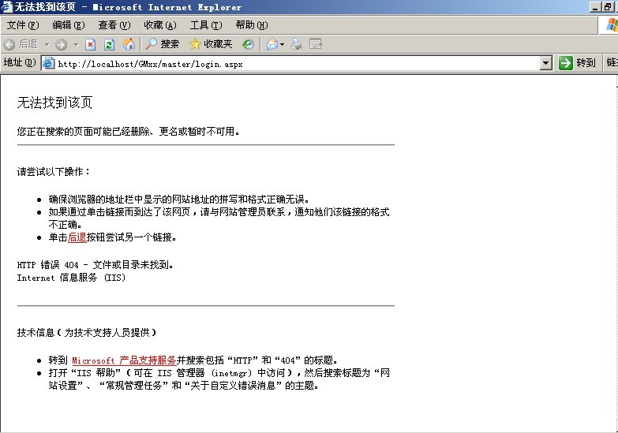The width and height of the screenshot is (618, 433).
Task: Click the Media/History toolbar icon
Action: (x=248, y=44)
